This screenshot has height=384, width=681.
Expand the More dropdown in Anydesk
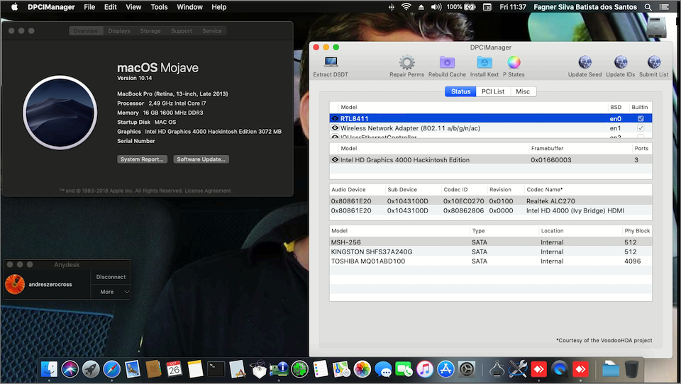click(x=111, y=292)
